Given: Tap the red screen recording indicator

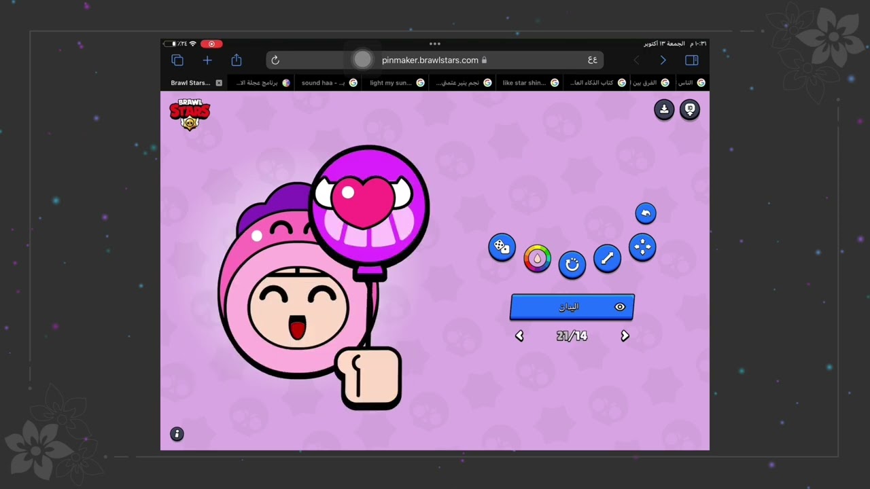Looking at the screenshot, I should [211, 44].
